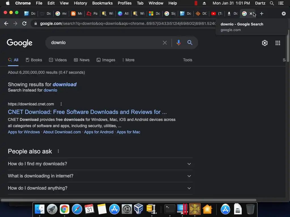Click the https://download.cnet.com URL text

31,104
